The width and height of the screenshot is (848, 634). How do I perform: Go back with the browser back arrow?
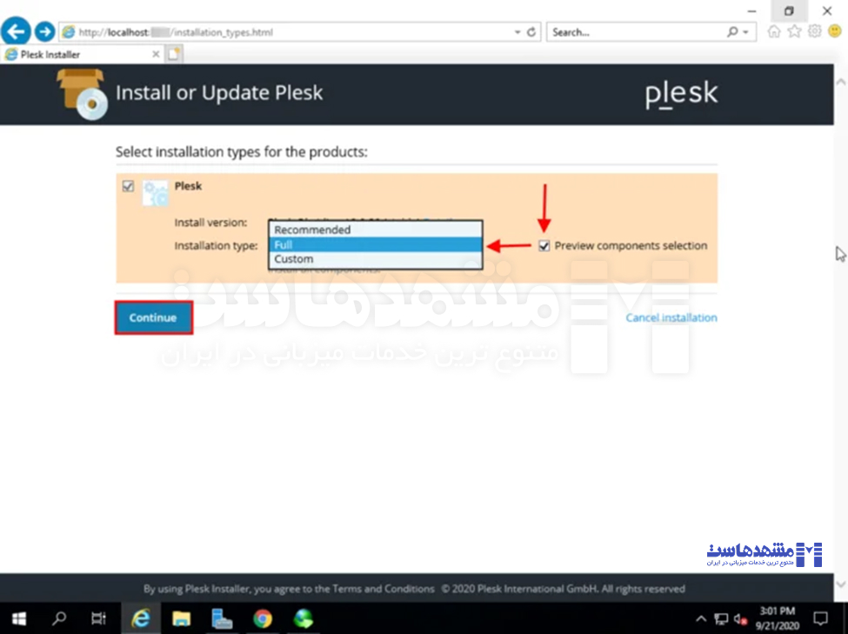click(16, 31)
